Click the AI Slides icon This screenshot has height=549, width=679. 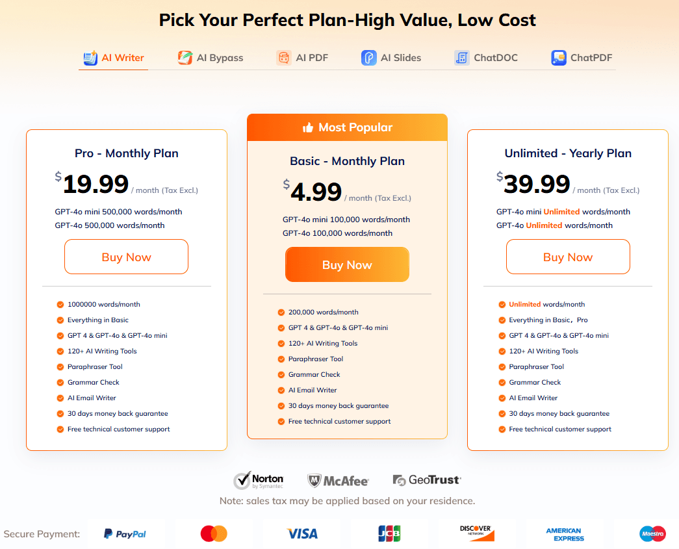(x=368, y=58)
